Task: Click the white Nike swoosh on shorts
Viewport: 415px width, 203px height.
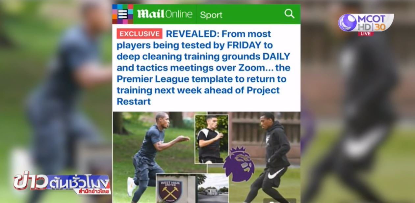Action: 276,174
